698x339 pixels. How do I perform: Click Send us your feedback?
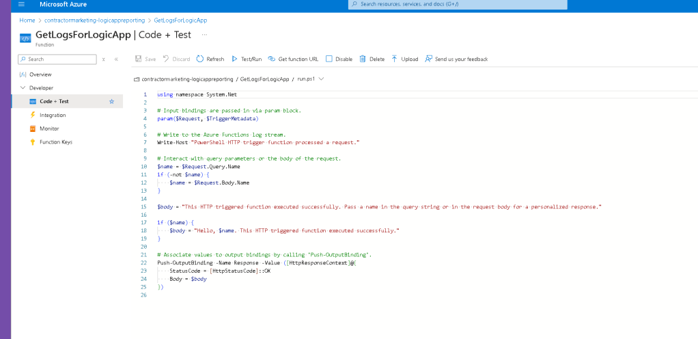(x=456, y=59)
